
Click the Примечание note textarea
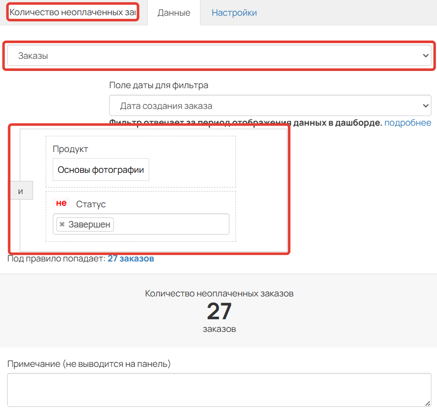pos(219,390)
